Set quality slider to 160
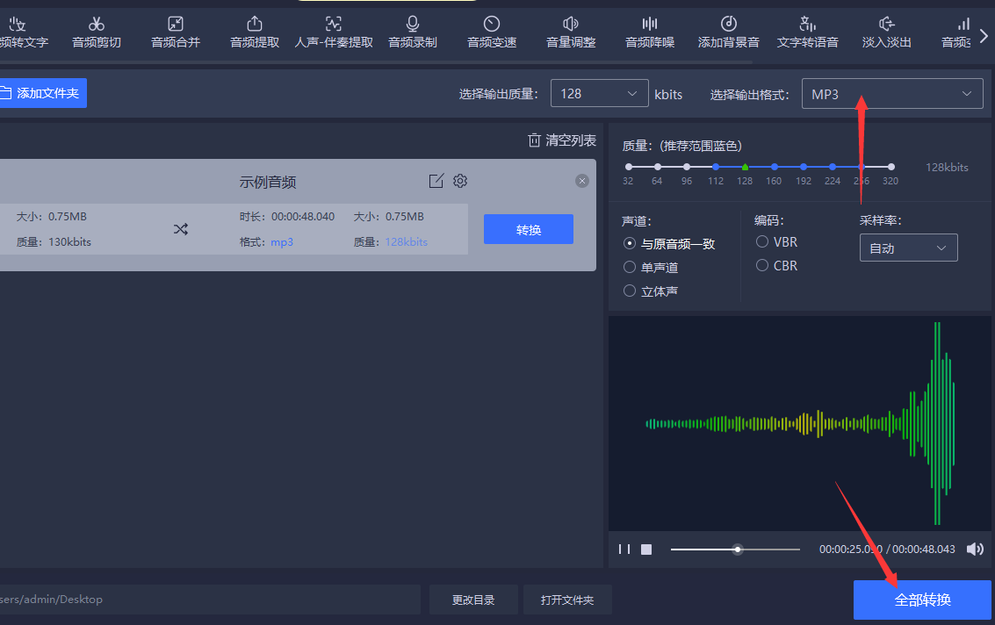This screenshot has width=995, height=625. [775, 167]
